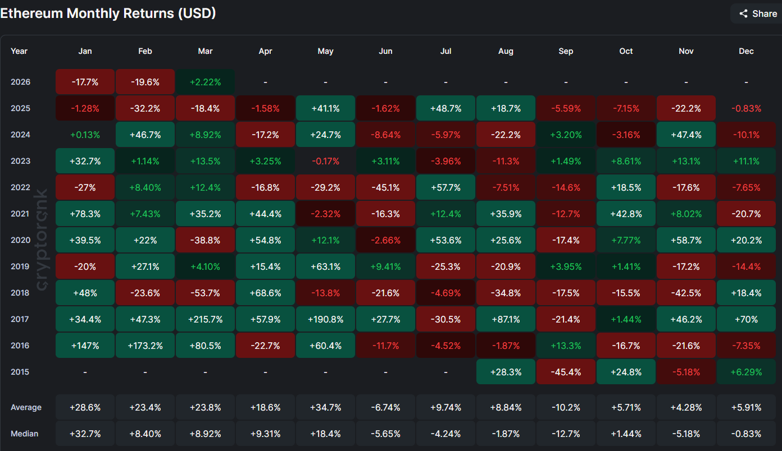Select the September 2015 cell showing -45.4%
The width and height of the screenshot is (782, 451).
pos(566,371)
